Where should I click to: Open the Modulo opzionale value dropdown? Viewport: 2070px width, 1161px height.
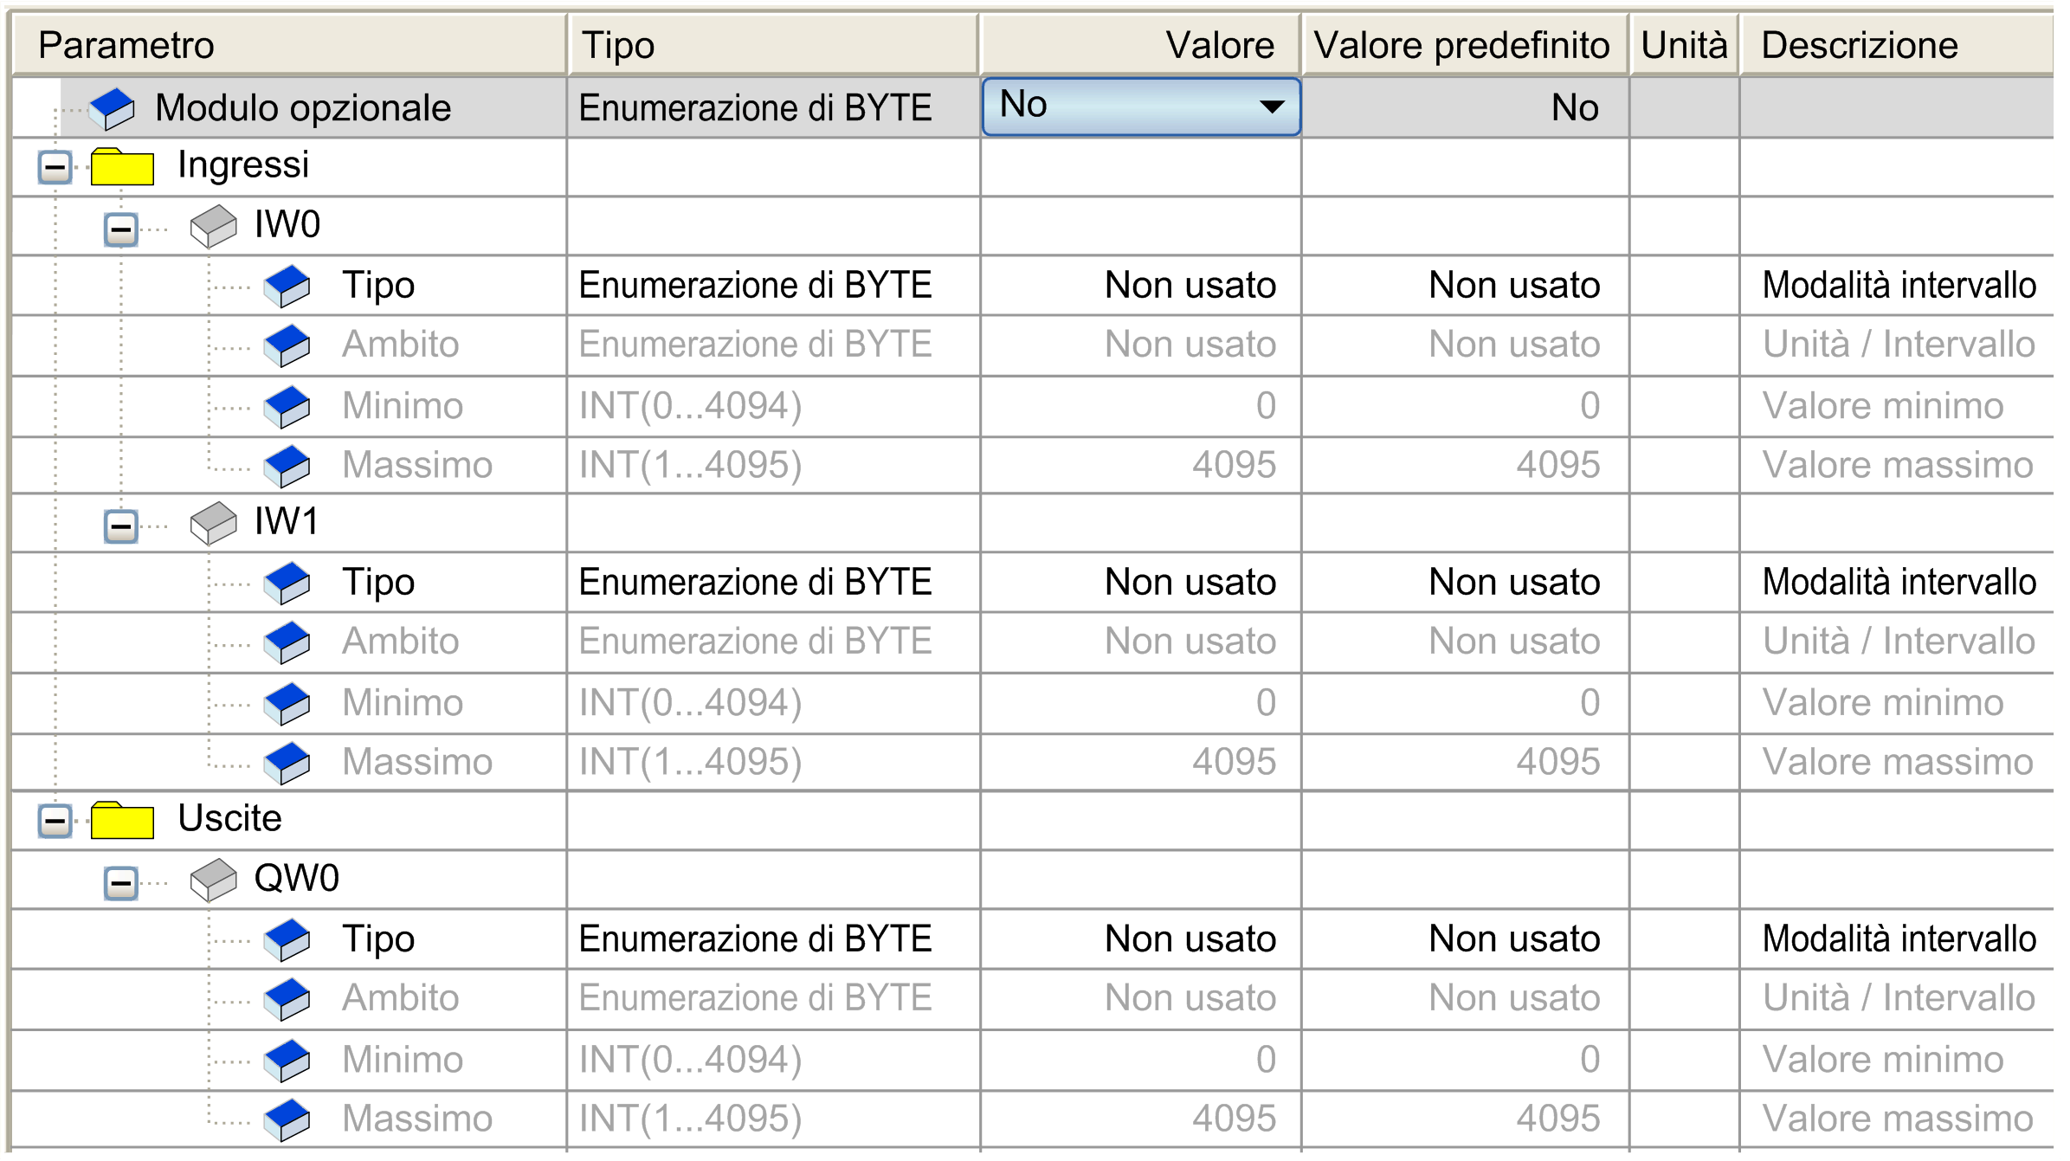[1271, 107]
